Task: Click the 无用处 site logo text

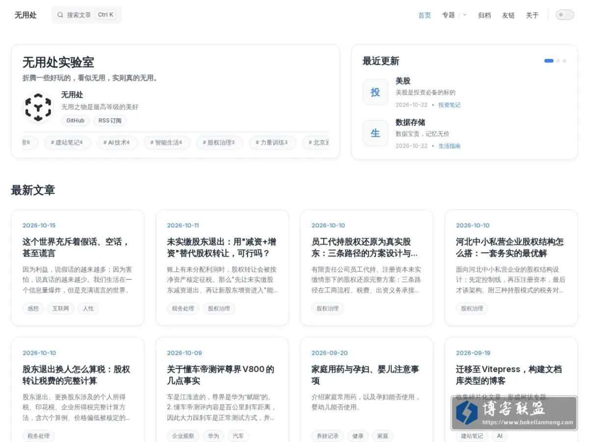Action: click(x=26, y=15)
